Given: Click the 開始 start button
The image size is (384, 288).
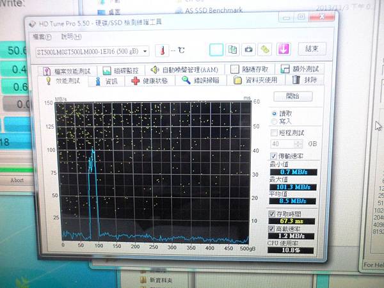Looking at the screenshot, I should pos(293,96).
